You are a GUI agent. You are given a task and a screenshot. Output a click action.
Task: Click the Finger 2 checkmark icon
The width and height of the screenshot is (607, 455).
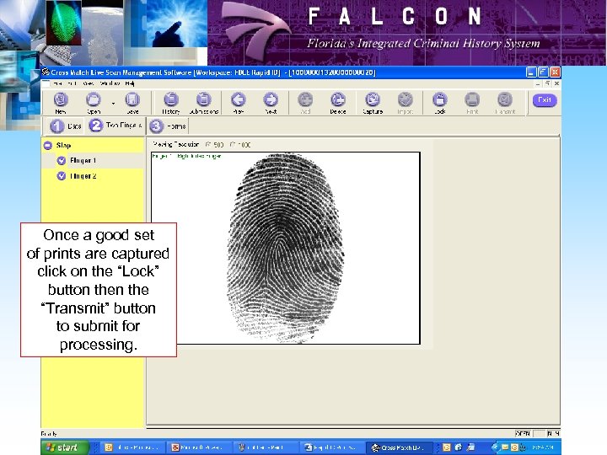[62, 176]
